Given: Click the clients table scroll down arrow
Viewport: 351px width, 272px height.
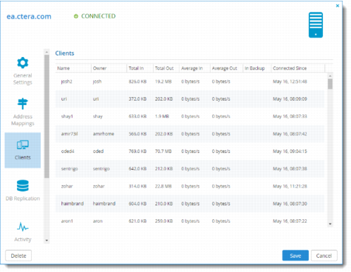Looking at the screenshot, I should coord(330,224).
